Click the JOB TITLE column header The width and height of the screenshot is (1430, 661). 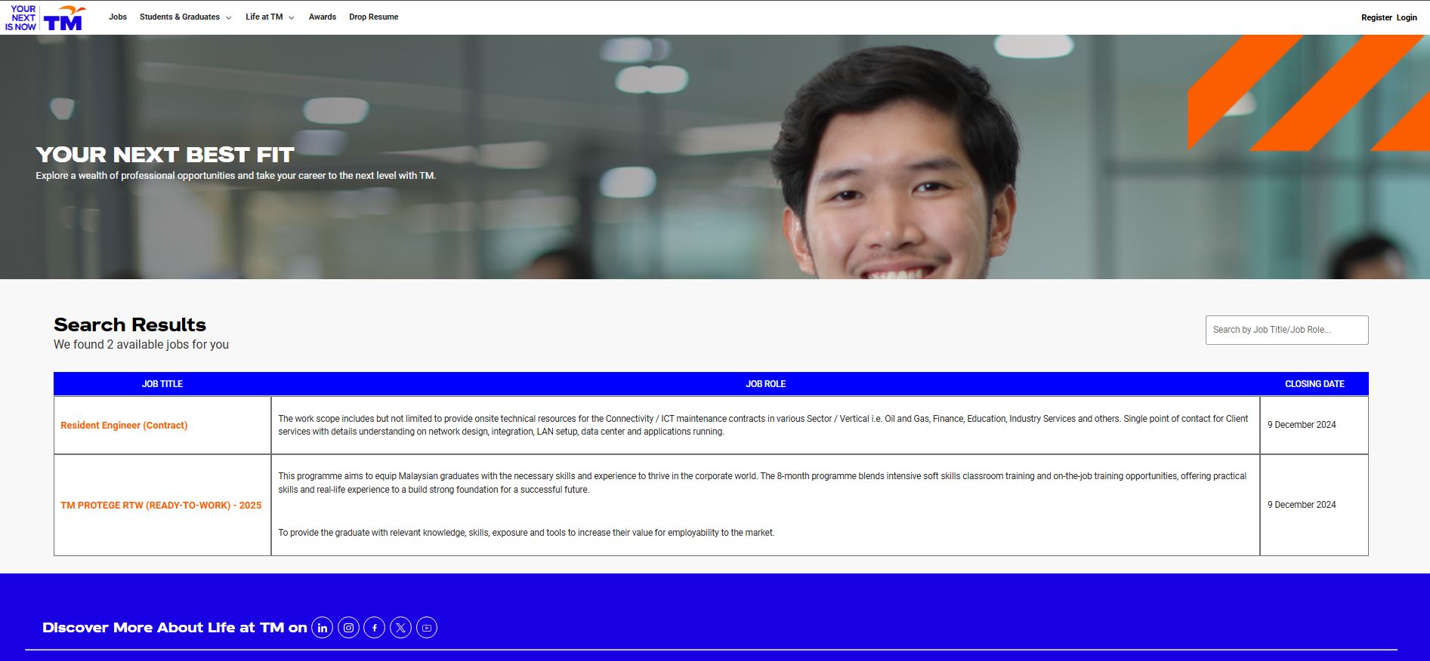pyautogui.click(x=162, y=384)
